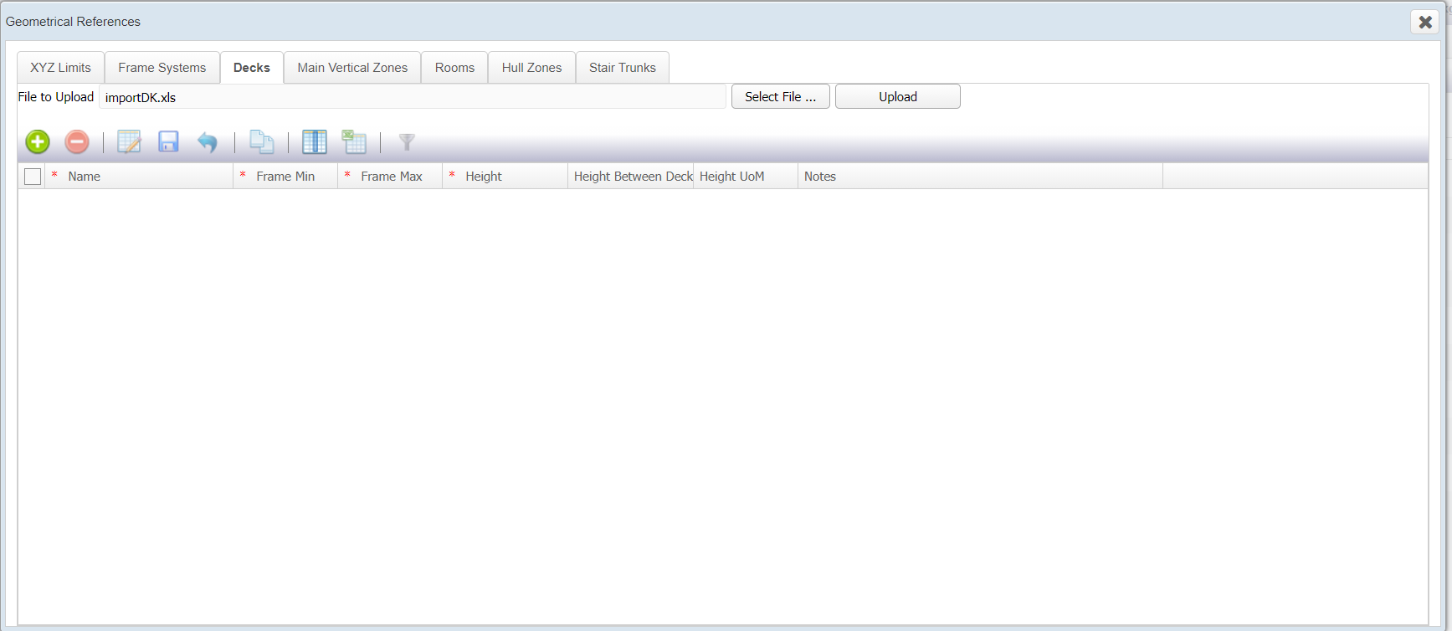The image size is (1452, 631).
Task: Click the copy rows icon
Action: point(262,142)
